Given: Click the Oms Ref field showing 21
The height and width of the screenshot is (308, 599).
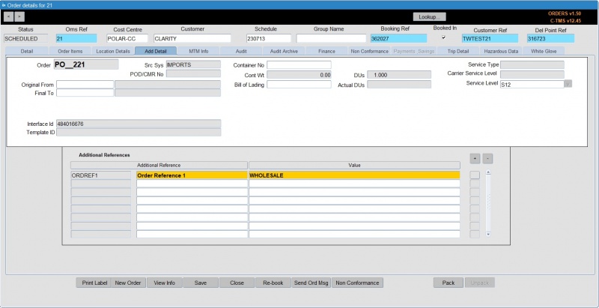Looking at the screenshot, I should tap(76, 39).
